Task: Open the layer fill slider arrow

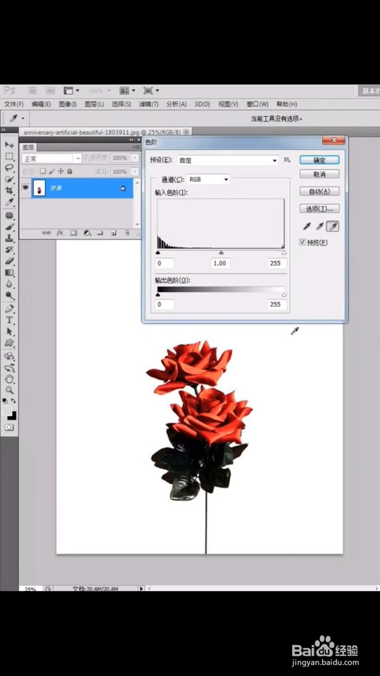Action: click(x=135, y=172)
